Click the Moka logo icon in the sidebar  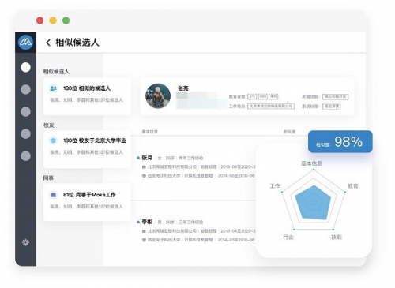pyautogui.click(x=25, y=42)
